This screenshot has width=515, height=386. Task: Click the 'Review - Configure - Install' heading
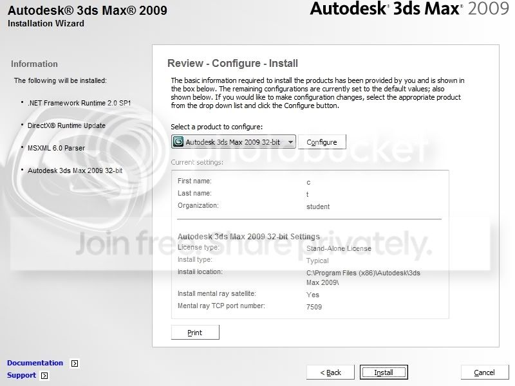tap(232, 63)
